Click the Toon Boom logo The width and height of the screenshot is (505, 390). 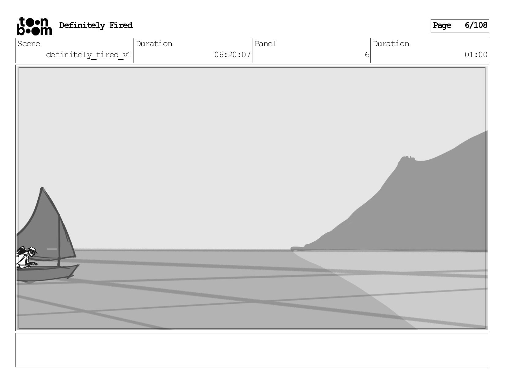[34, 26]
